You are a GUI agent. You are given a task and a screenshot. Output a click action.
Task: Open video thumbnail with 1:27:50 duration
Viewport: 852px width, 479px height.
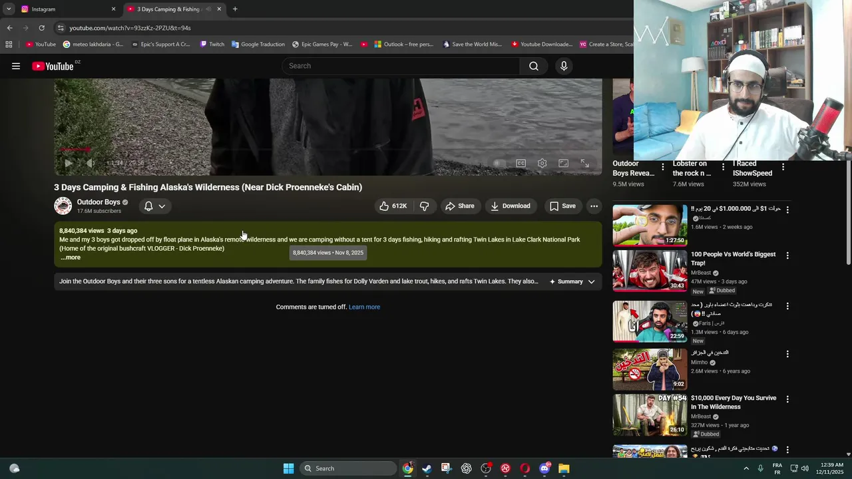(x=650, y=226)
